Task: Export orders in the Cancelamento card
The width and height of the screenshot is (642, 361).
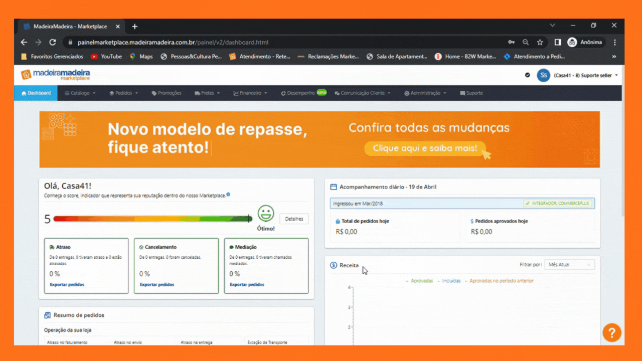Action: pyautogui.click(x=157, y=285)
